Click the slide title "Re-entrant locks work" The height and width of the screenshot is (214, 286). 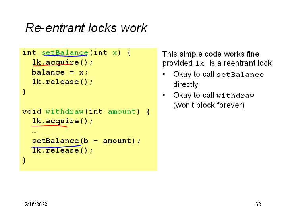pos(86,28)
